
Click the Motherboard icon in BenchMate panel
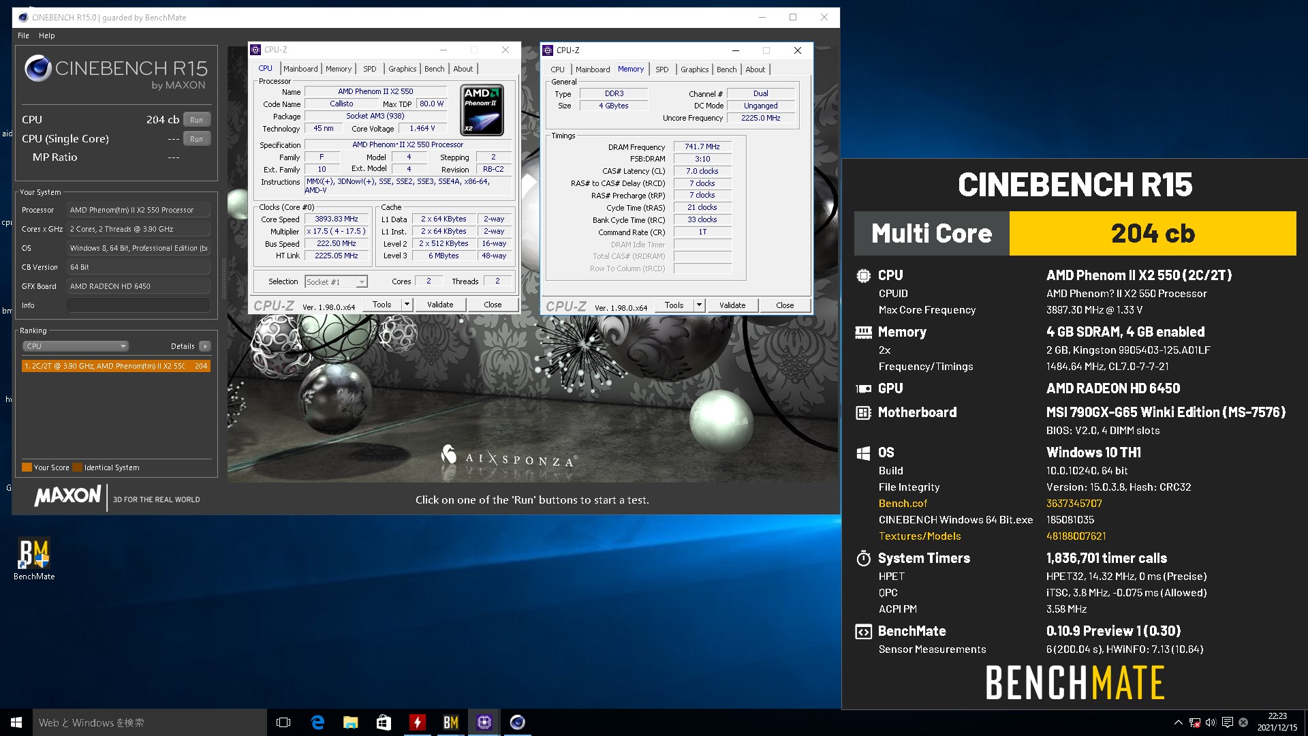863,412
